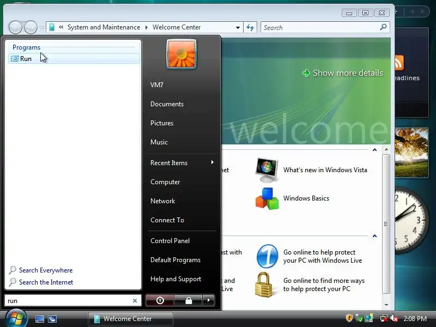Viewport: 436px width, 327px height.
Task: Open Go online to find more ways to help protect your PC
Action: pyautogui.click(x=310, y=284)
